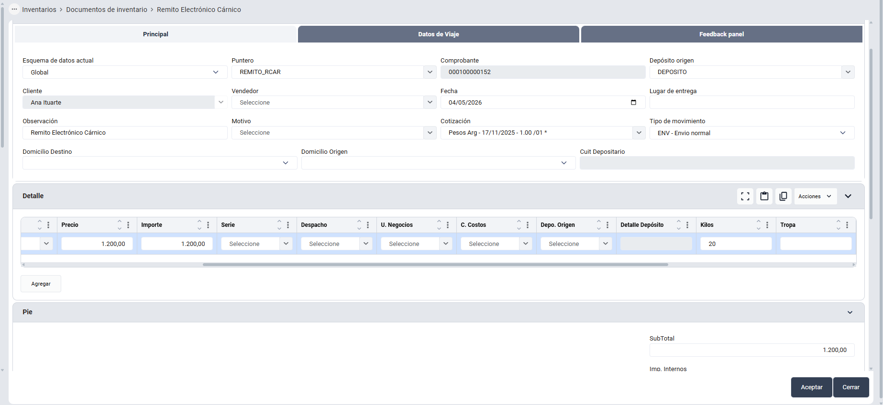This screenshot has width=883, height=405.
Task: Click the Observación input field
Action: 125,133
